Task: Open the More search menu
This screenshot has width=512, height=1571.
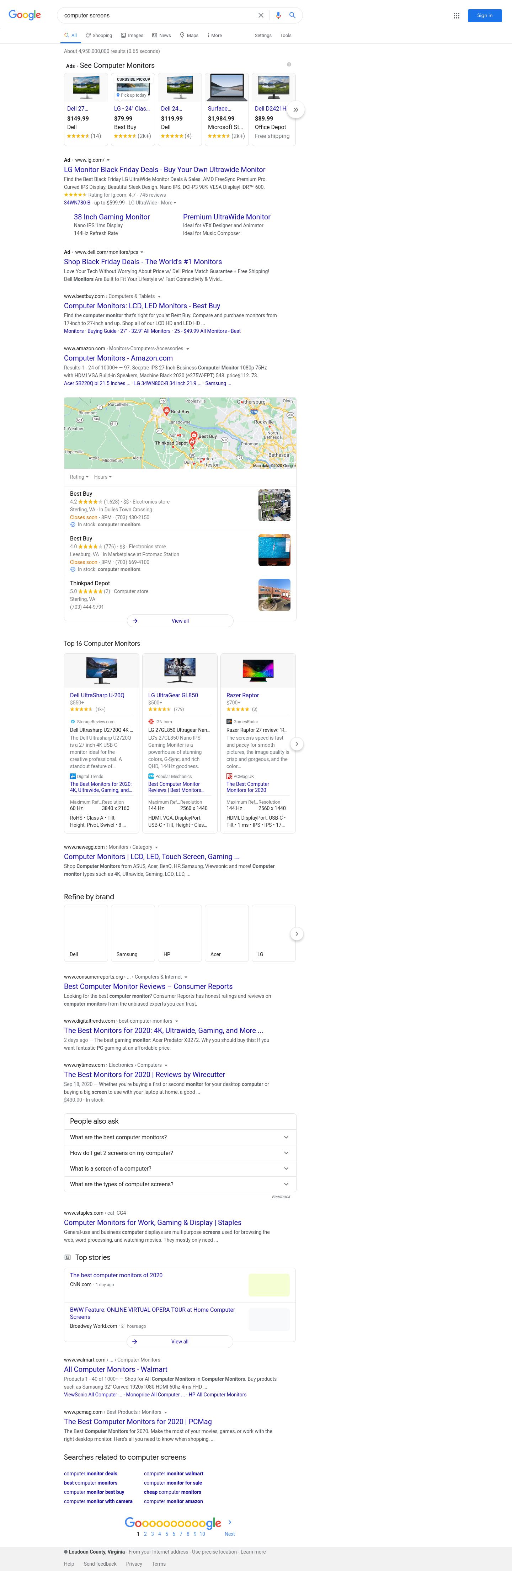Action: click(214, 35)
